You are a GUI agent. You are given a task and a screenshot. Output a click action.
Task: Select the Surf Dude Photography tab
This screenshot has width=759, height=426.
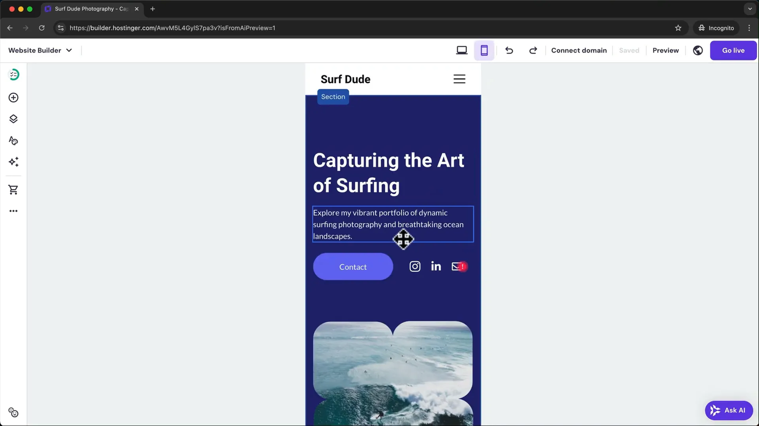tap(92, 9)
